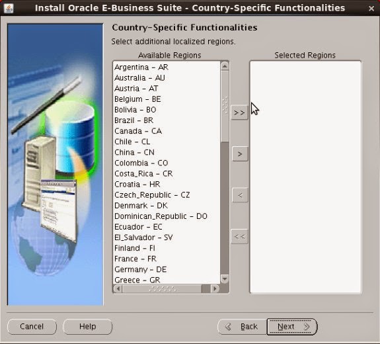380x344 pixels.
Task: Select Argentina - AR
Action: 141,67
